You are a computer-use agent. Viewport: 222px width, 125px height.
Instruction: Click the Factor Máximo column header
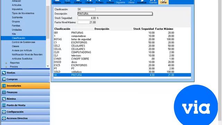coord(164,29)
